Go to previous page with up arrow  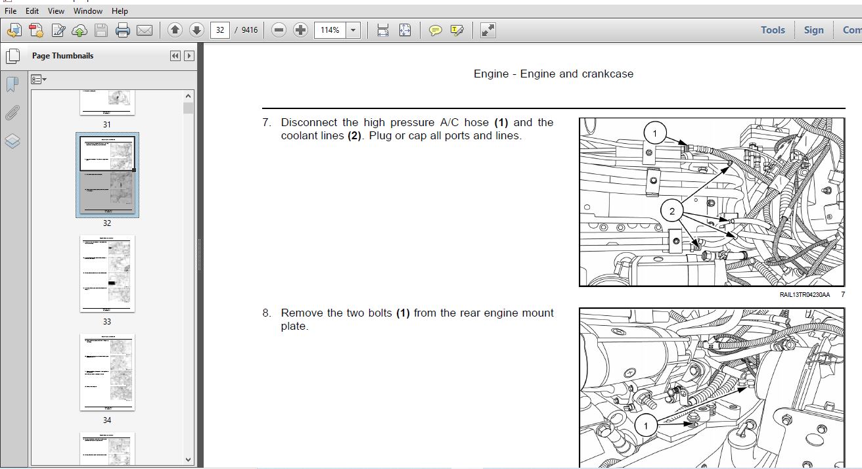coord(175,30)
